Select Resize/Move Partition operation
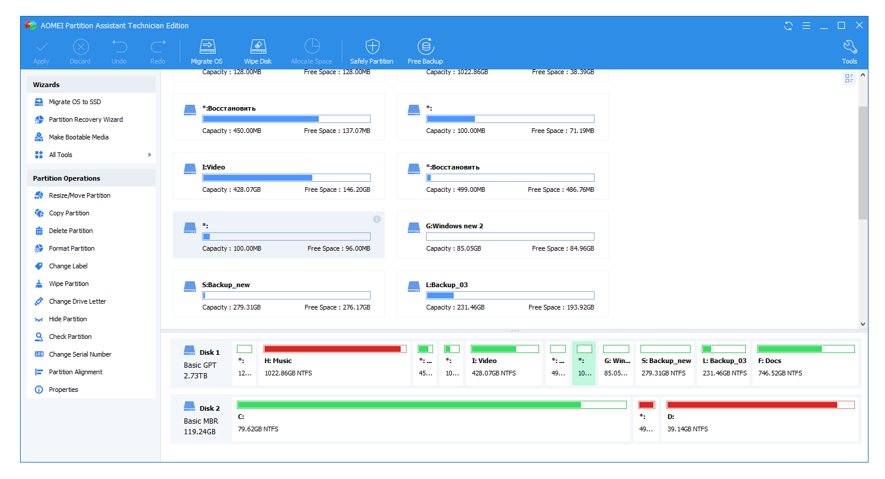The height and width of the screenshot is (479, 885). [80, 195]
